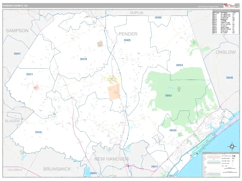Select the "DUPLIN" county label
The width and height of the screenshot is (242, 181).
pos(137,13)
